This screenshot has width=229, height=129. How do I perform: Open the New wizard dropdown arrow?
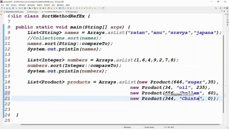4,8
